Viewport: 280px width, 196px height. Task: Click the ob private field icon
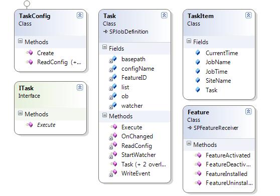pyautogui.click(x=113, y=96)
